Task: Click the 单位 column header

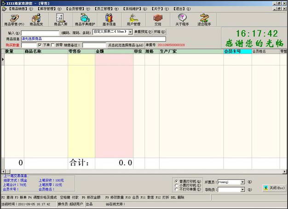Action: coord(139,51)
